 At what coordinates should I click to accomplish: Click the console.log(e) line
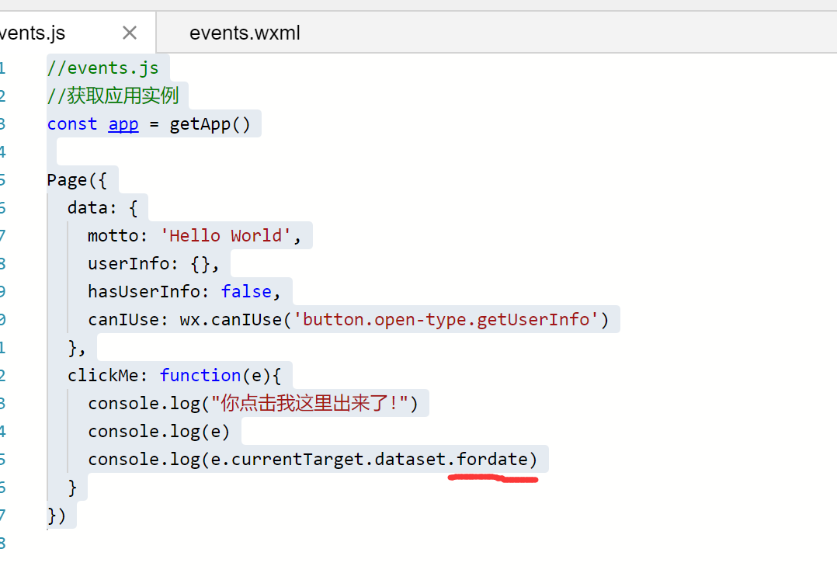[158, 431]
